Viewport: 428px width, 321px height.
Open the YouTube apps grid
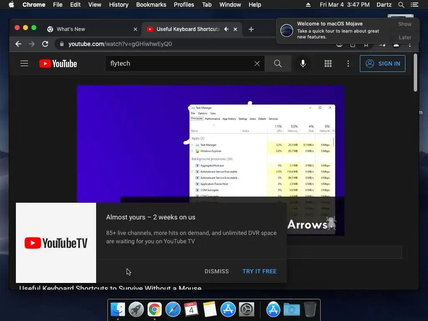[x=328, y=64]
